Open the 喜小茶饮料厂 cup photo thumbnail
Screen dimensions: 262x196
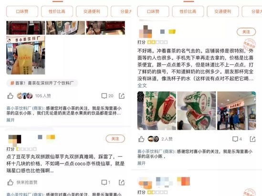(26, 55)
